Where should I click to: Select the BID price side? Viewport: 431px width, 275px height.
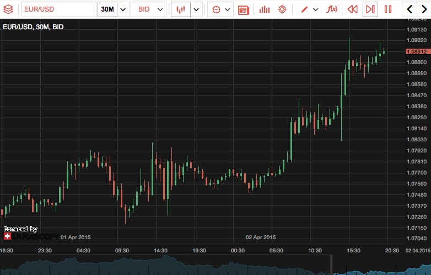144,9
